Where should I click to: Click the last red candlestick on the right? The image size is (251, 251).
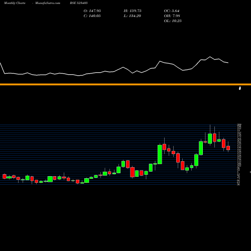pyautogui.click(x=228, y=148)
